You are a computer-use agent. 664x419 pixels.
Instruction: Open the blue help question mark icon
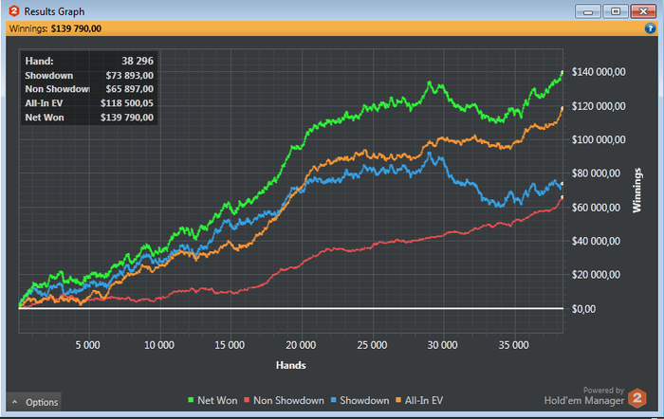650,28
